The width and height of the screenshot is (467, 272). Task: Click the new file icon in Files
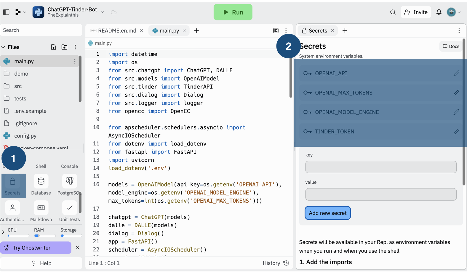[53, 47]
